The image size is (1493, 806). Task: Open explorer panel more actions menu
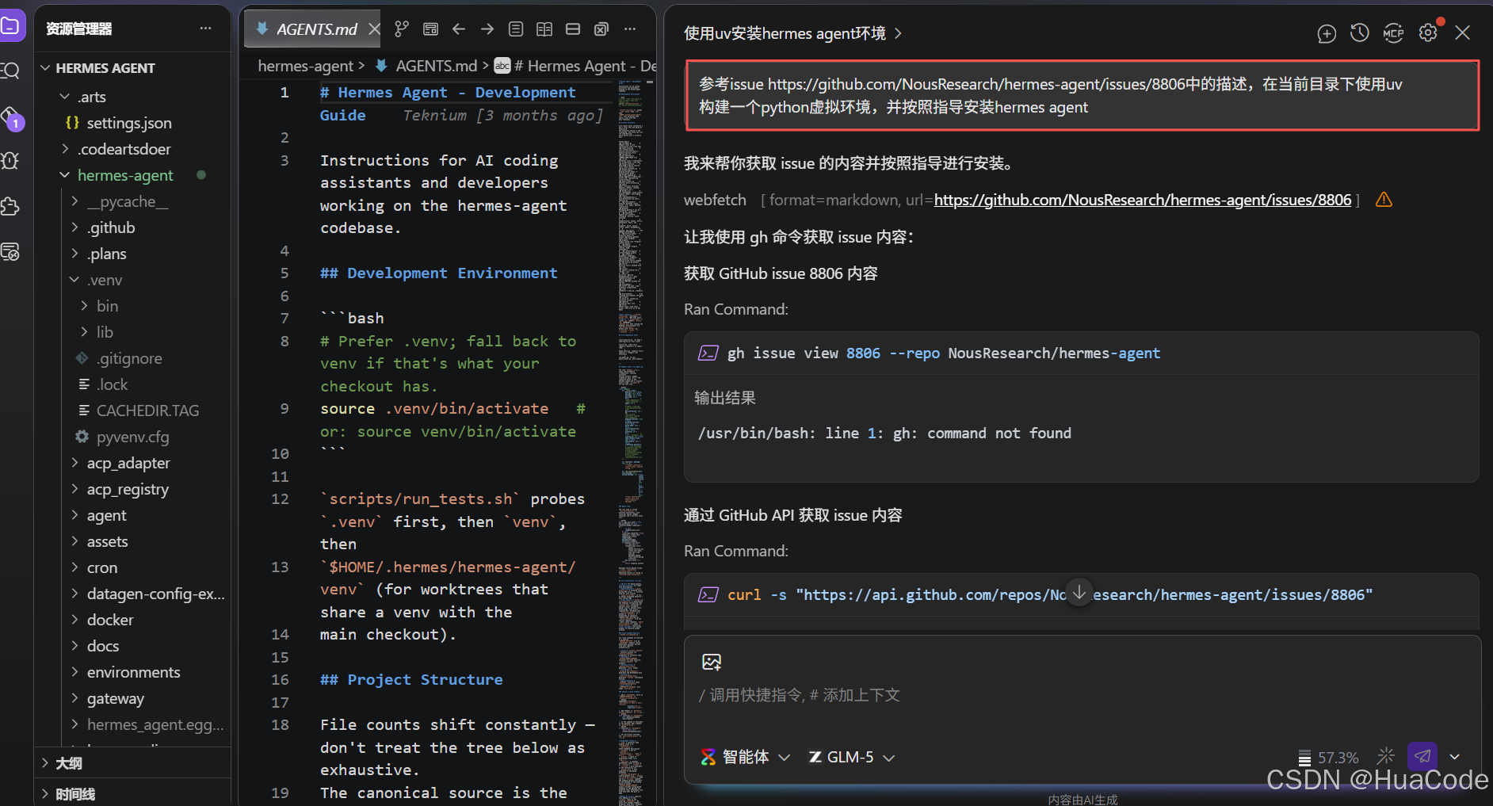206,29
